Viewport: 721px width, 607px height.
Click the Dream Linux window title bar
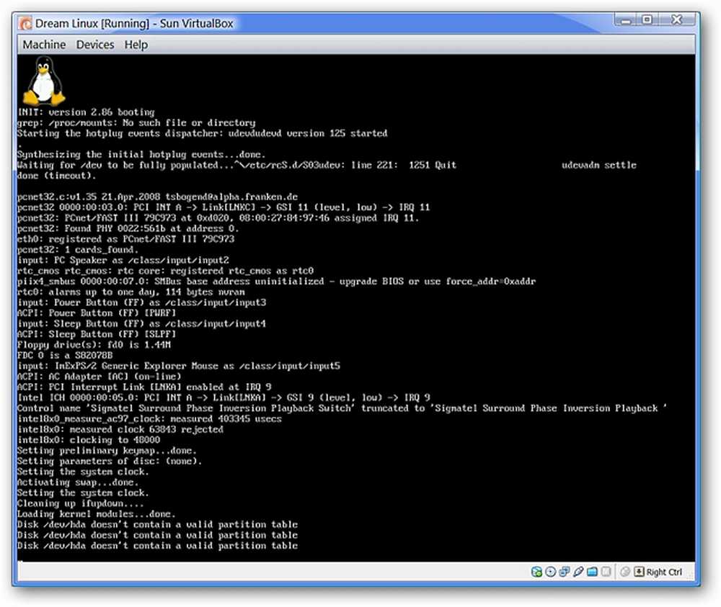pyautogui.click(x=313, y=24)
